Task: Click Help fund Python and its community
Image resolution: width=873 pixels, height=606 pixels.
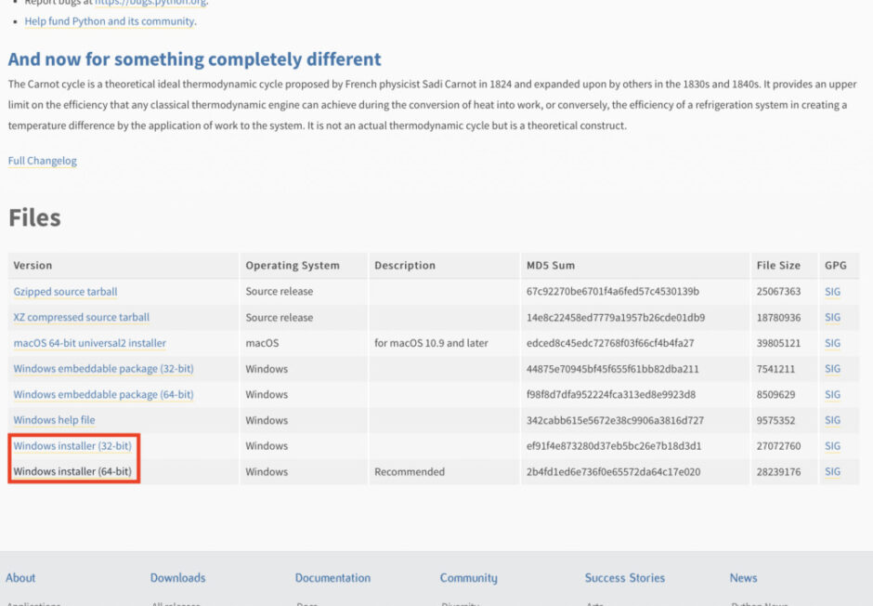Action: pos(110,21)
